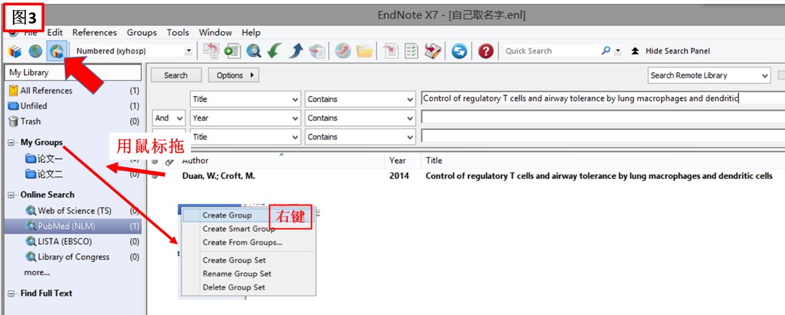Screen dimensions: 785x315
Task: Click the paperclip attachment column header
Action: 169,161
